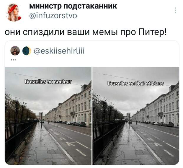The width and height of the screenshot is (183, 168).
Task: Select the tweet text about Питер memes
Action: click(86, 32)
